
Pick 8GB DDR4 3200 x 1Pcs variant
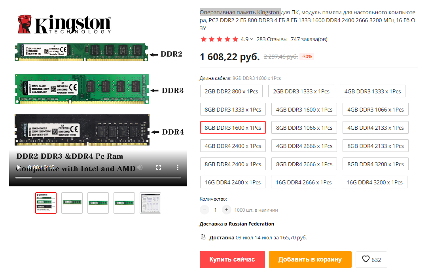[375, 164]
